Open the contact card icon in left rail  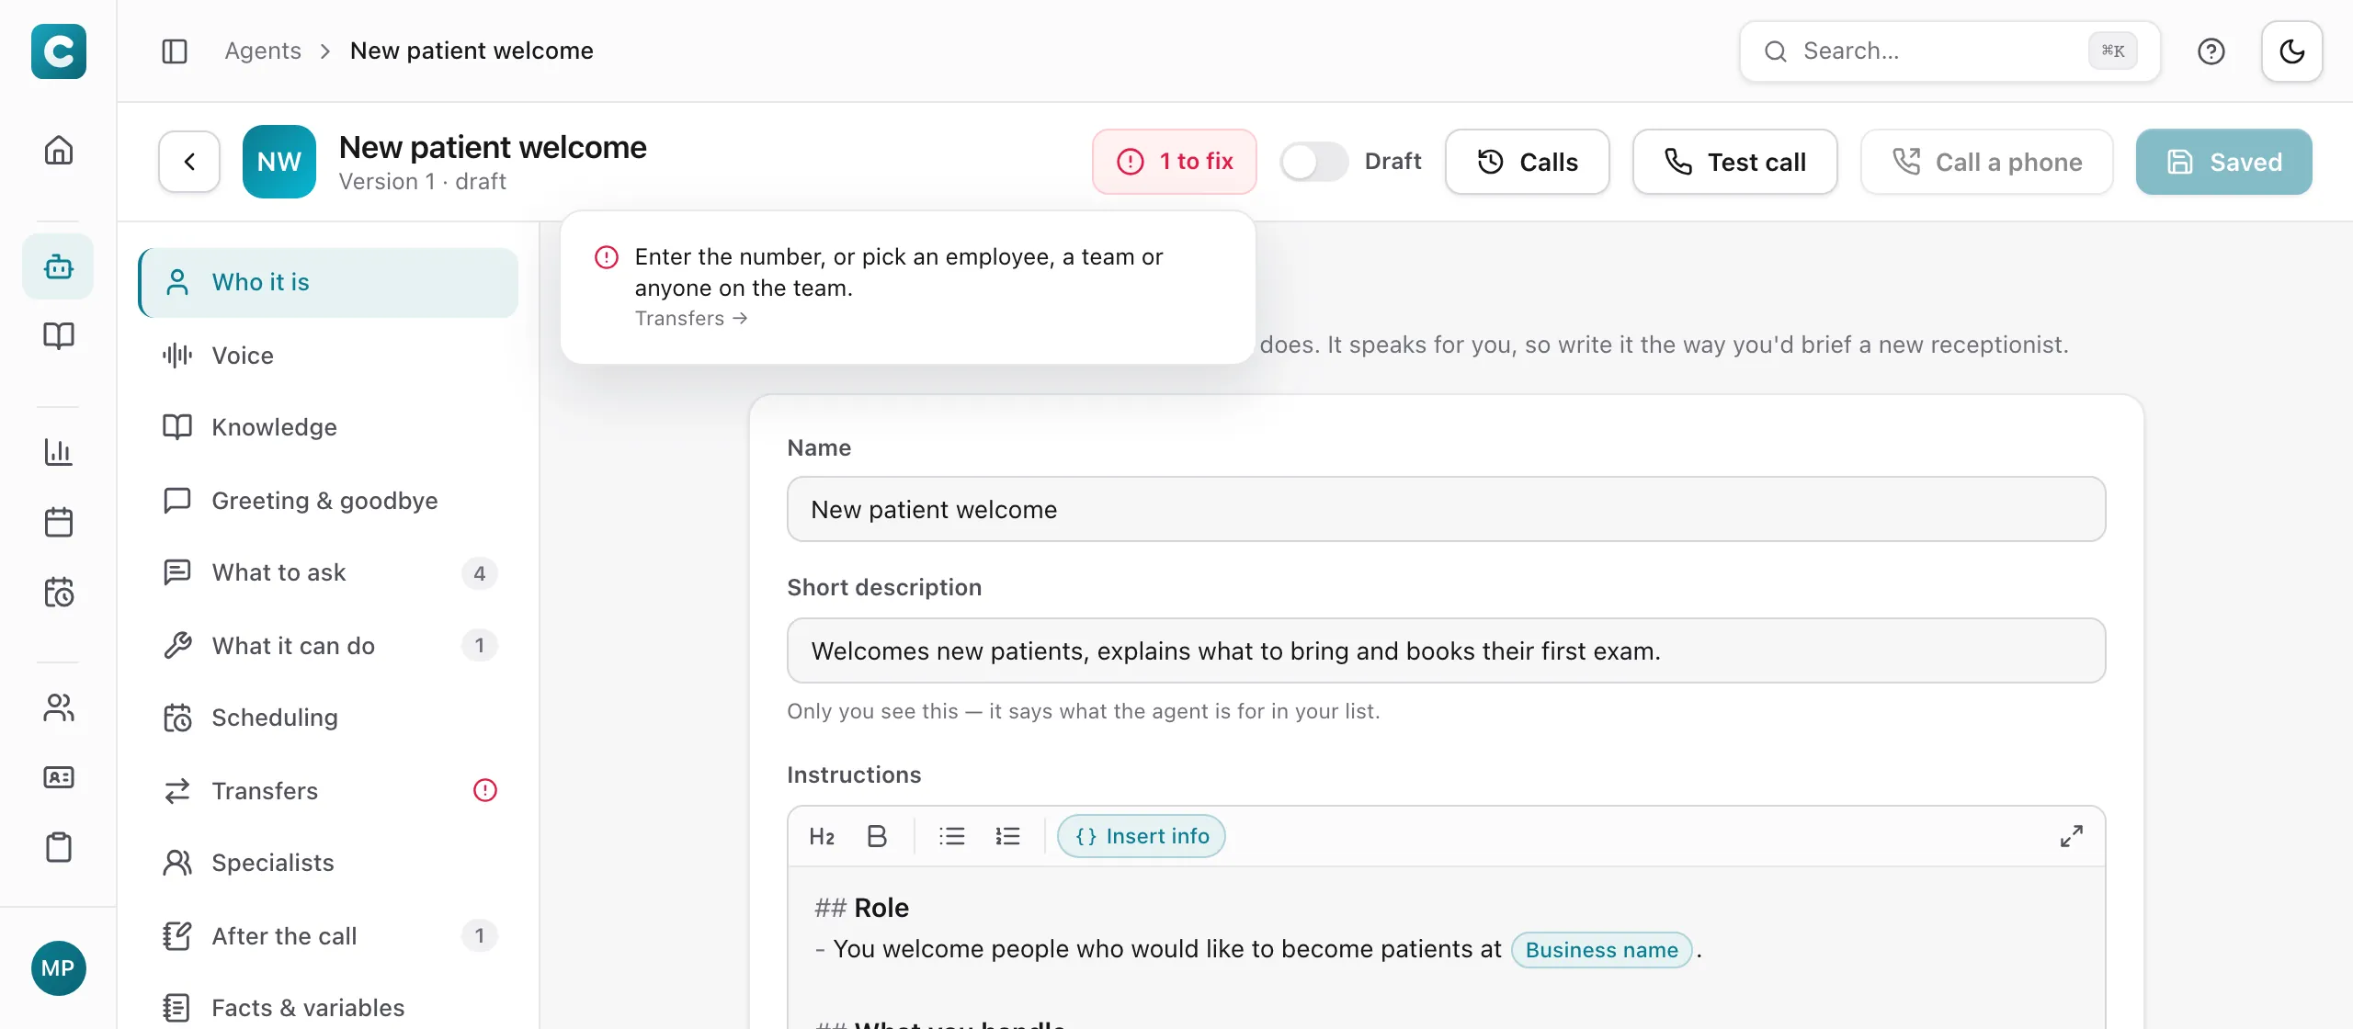[59, 777]
